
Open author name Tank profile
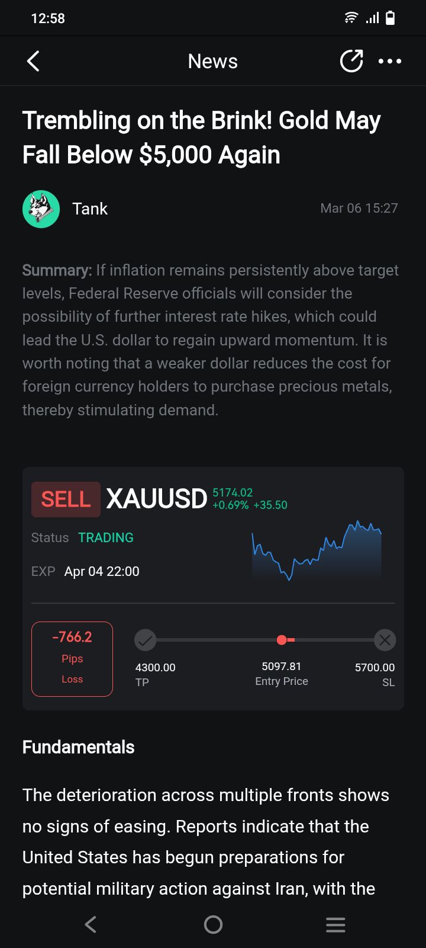click(90, 209)
